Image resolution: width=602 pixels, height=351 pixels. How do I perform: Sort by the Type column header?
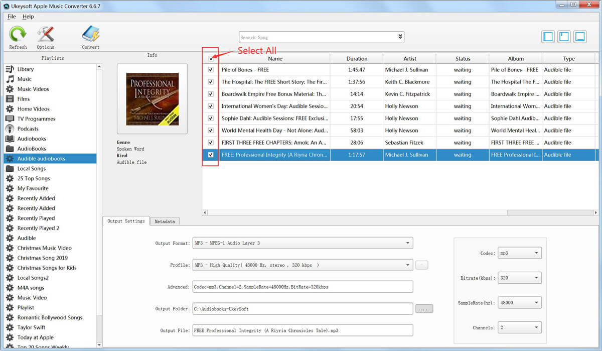568,59
